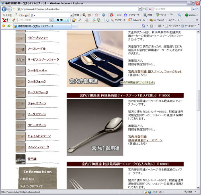Click the Google toolbar logo

(x=24, y=15)
